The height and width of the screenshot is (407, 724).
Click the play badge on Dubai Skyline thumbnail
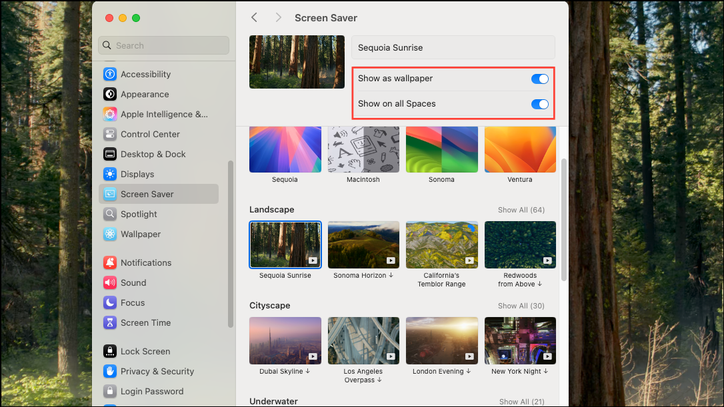[313, 356]
